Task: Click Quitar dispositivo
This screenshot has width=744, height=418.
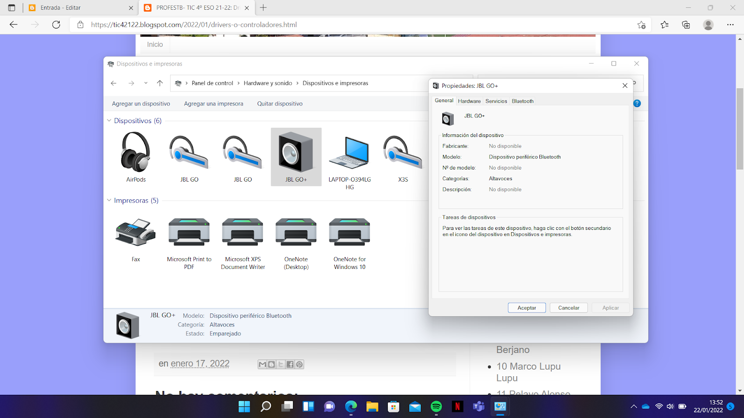Action: pyautogui.click(x=280, y=104)
